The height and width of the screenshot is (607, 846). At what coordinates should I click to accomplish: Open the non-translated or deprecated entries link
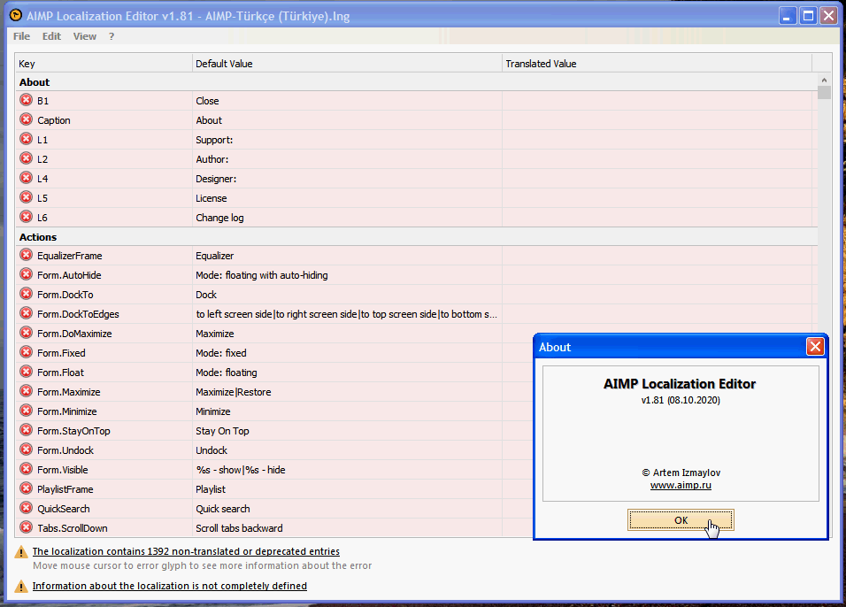coord(186,551)
